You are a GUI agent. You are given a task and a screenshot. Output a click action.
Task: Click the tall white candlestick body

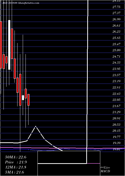[x=9, y=45]
